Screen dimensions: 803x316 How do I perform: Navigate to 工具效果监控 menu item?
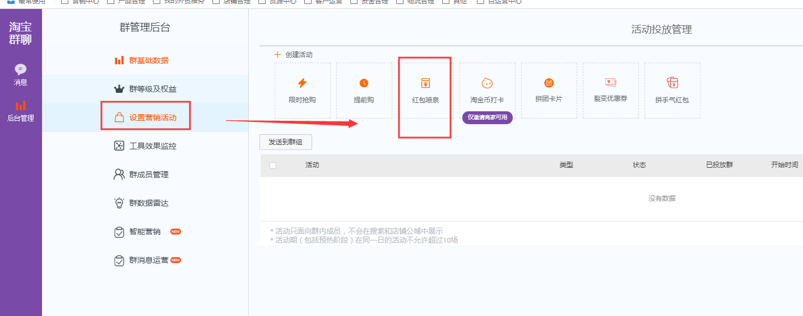pyautogui.click(x=152, y=146)
